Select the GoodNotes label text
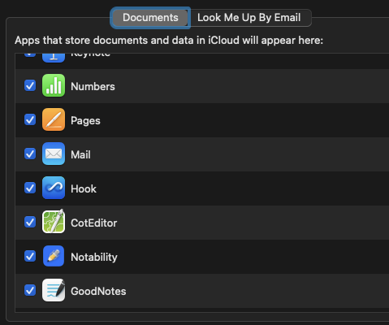389x325 pixels. [x=98, y=292]
